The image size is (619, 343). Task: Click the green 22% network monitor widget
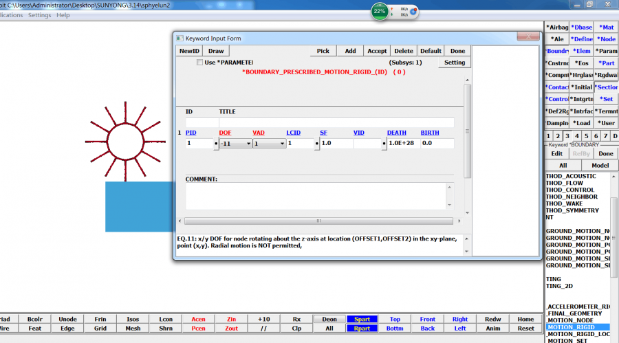(380, 12)
